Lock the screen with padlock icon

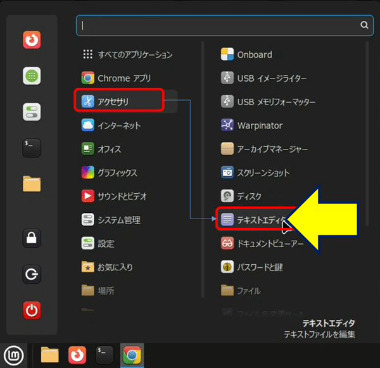coord(32,238)
